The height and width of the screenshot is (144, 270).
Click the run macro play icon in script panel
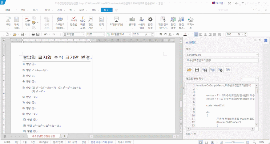click(x=220, y=69)
